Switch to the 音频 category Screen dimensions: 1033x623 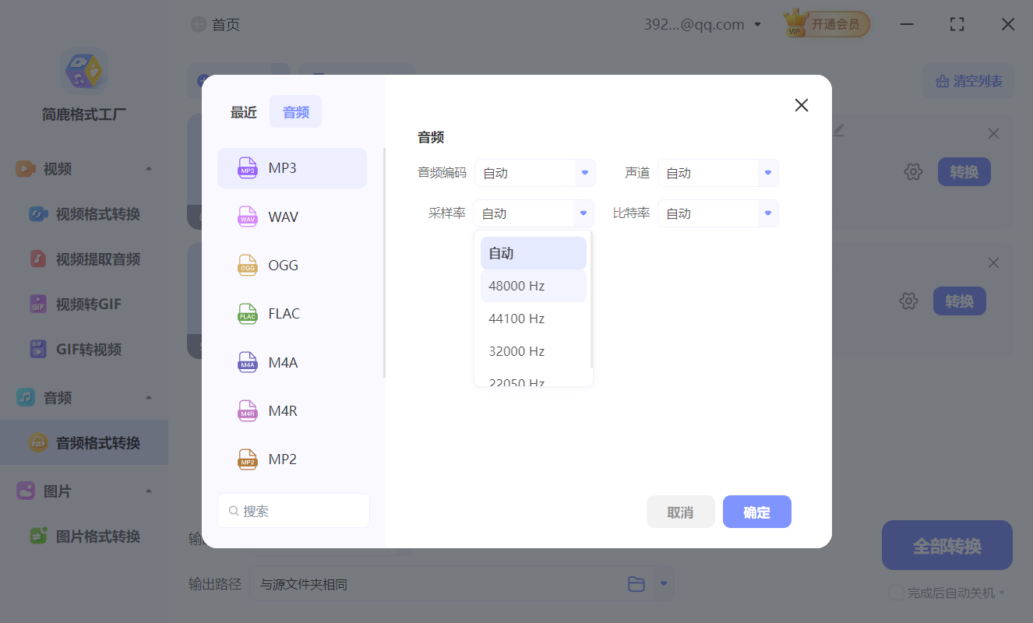[295, 111]
